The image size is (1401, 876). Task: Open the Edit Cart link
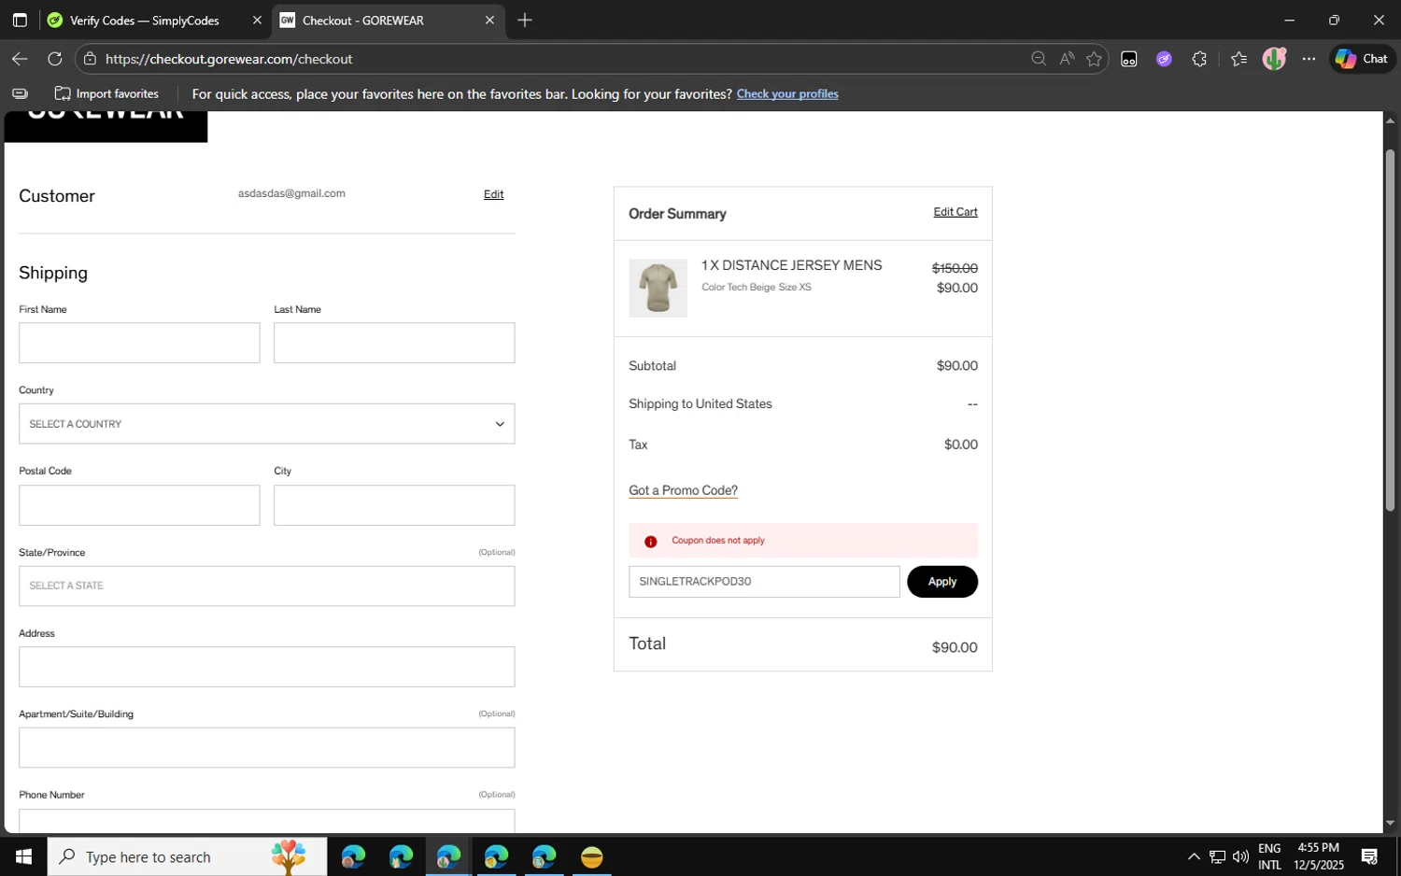(x=955, y=212)
